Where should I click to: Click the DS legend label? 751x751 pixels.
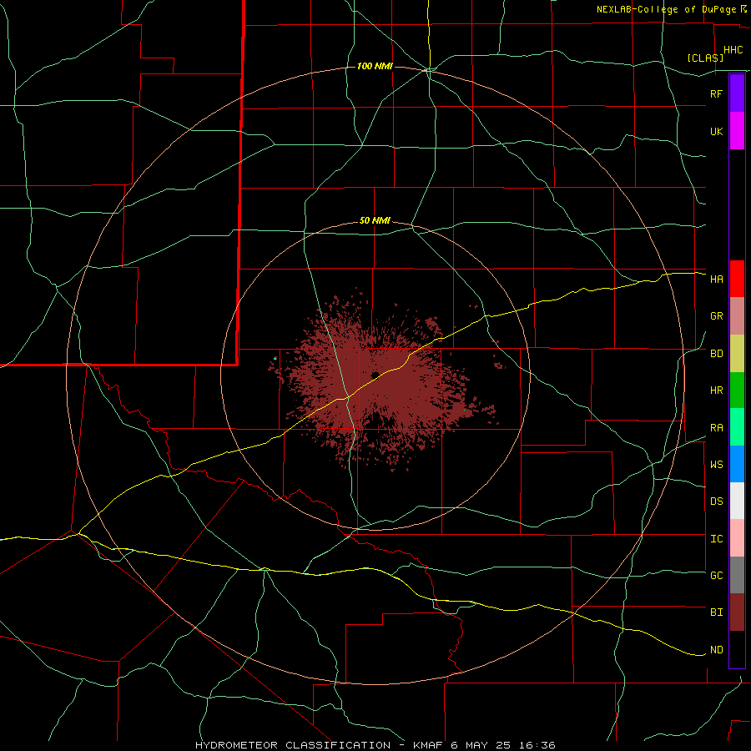pos(717,502)
